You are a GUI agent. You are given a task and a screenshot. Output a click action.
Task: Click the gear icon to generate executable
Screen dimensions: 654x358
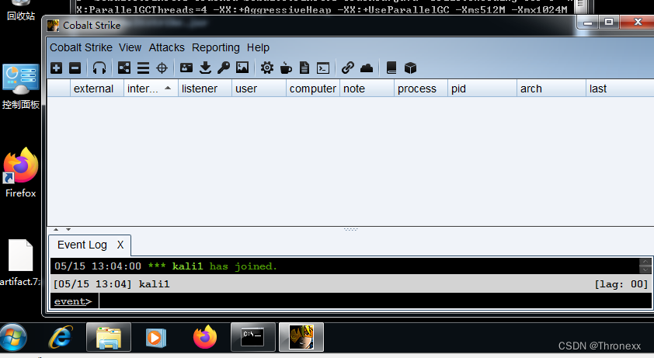click(x=267, y=68)
